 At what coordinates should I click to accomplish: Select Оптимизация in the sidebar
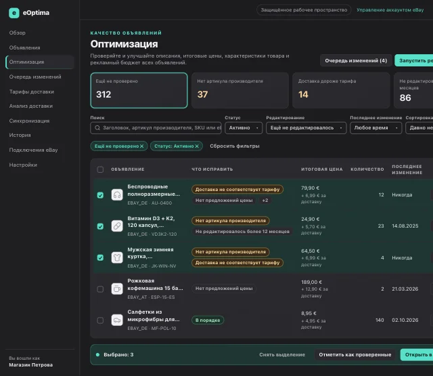tap(40, 62)
